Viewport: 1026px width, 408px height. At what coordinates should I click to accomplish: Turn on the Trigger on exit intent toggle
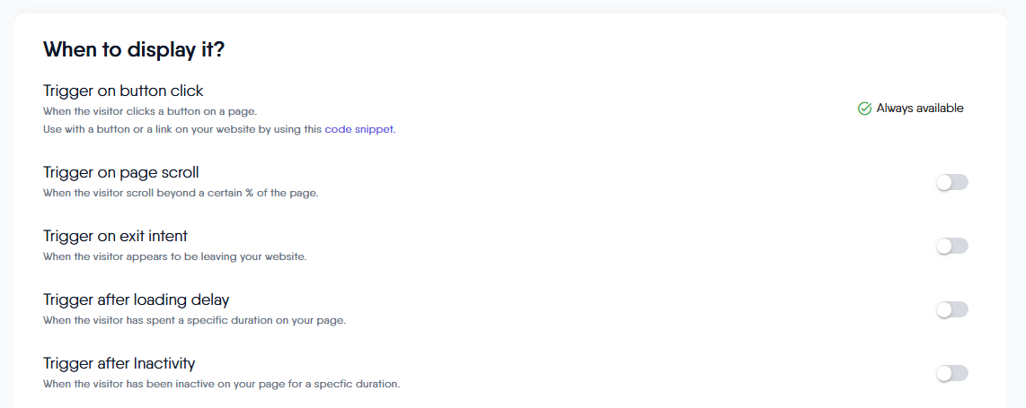point(951,246)
